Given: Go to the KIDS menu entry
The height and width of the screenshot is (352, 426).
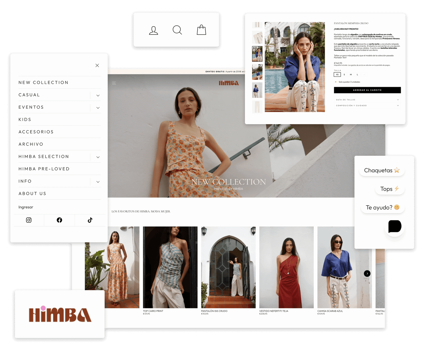Looking at the screenshot, I should [x=25, y=119].
